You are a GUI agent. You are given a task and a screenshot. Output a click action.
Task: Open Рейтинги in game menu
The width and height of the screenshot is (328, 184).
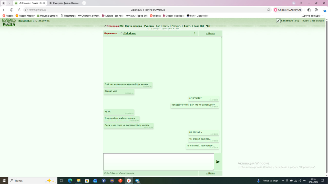pyautogui.click(x=176, y=26)
